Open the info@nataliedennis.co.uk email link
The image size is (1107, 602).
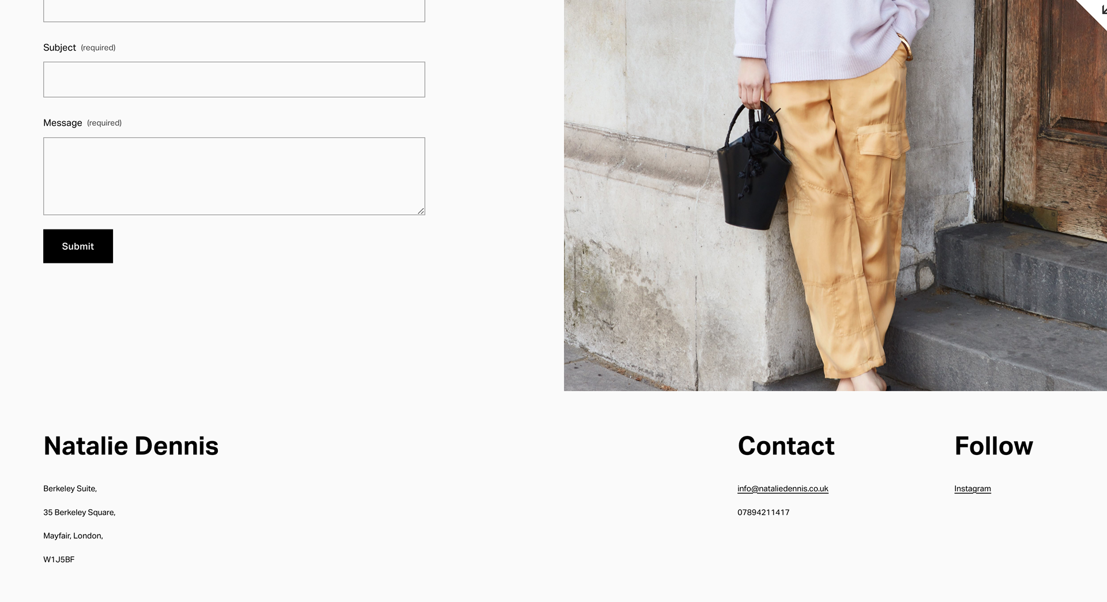(782, 489)
